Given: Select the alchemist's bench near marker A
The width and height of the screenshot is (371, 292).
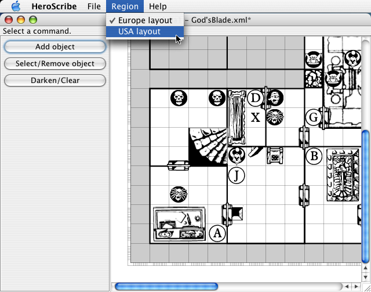Looking at the screenshot, I should coord(179,224).
